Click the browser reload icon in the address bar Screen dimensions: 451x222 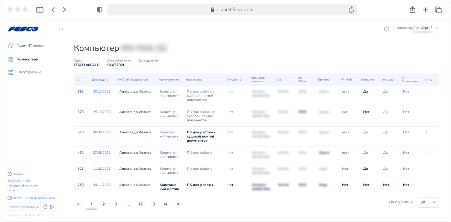pyautogui.click(x=351, y=10)
